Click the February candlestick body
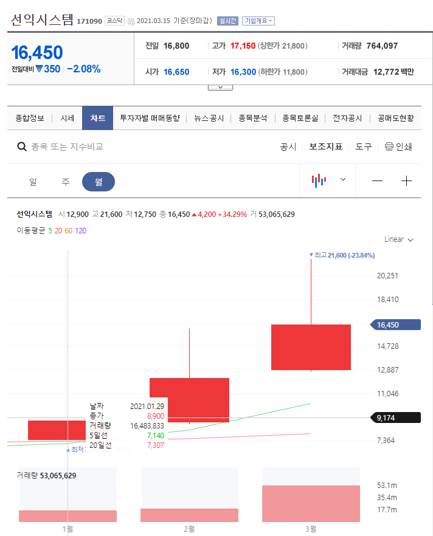This screenshot has height=536, width=433. (x=190, y=400)
